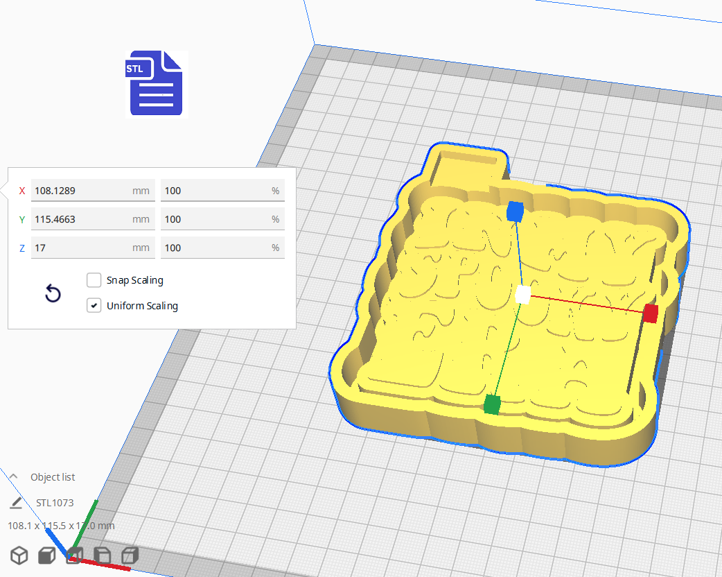The width and height of the screenshot is (722, 577).
Task: Select STL1073 in the object list
Action: click(x=54, y=502)
